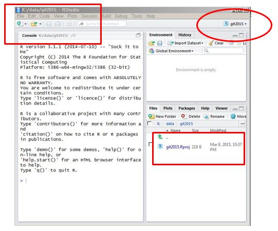Screen dimensions: 278x231
Task: Click the New Folder button
Action: pos(162,117)
